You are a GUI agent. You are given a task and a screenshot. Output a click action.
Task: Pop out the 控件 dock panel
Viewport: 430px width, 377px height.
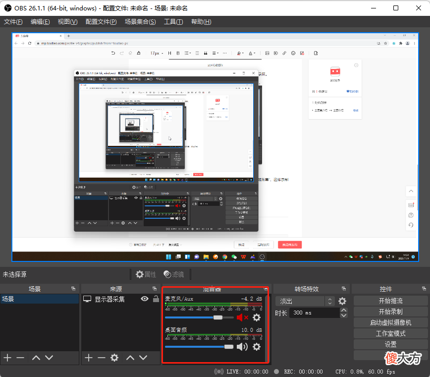point(424,289)
